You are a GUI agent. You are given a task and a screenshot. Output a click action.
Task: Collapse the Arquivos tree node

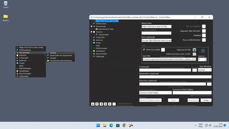pos(92,32)
